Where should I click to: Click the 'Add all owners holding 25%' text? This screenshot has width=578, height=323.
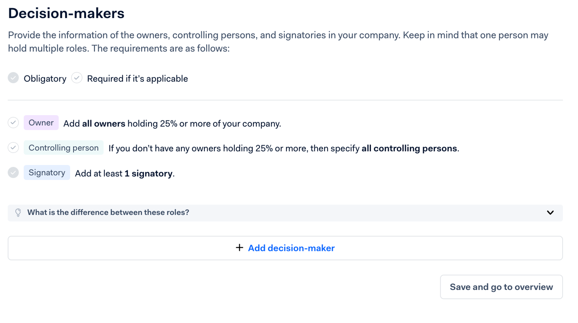point(172,124)
